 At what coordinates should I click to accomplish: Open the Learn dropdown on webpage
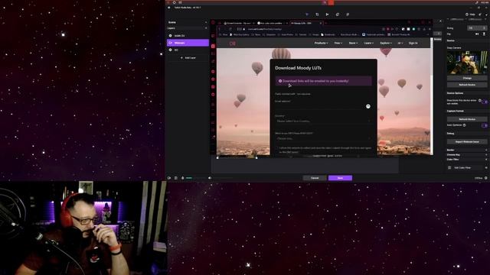point(369,43)
